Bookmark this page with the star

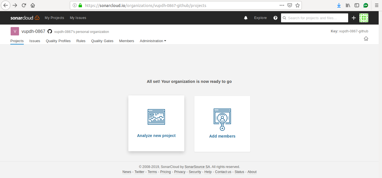tap(298, 5)
